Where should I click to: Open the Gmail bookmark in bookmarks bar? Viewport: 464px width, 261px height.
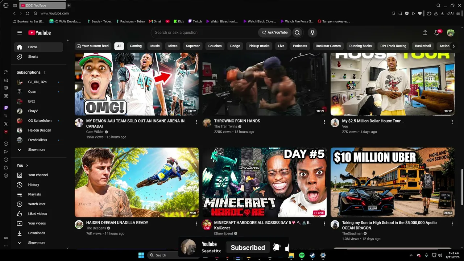pos(155,21)
